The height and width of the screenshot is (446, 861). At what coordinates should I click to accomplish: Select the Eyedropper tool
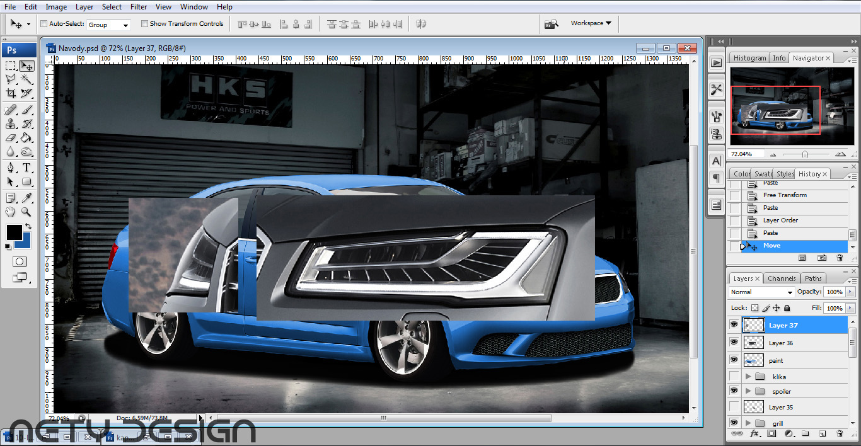click(x=26, y=198)
